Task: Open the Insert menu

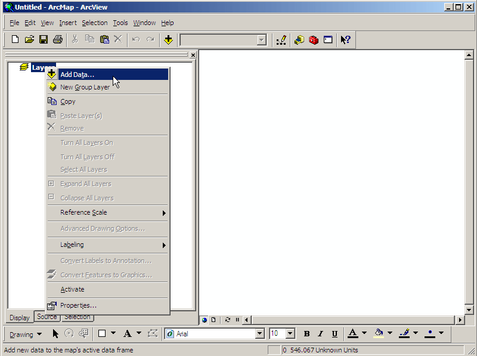Action: pyautogui.click(x=68, y=23)
